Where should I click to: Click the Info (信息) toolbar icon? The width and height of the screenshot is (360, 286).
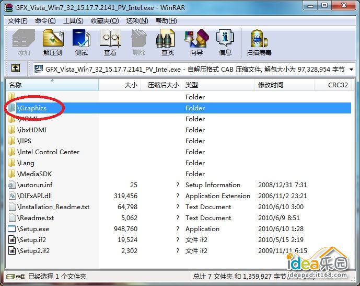pyautogui.click(x=225, y=38)
